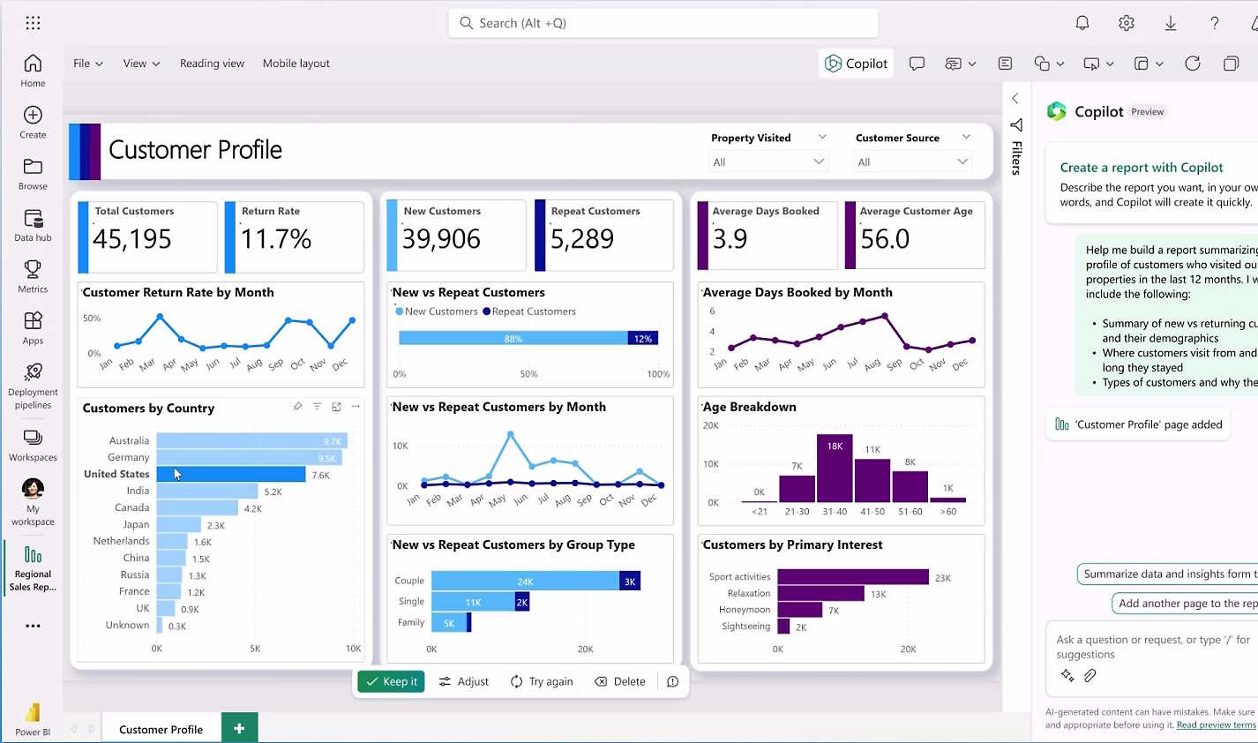Switch to Reading view

tap(212, 63)
